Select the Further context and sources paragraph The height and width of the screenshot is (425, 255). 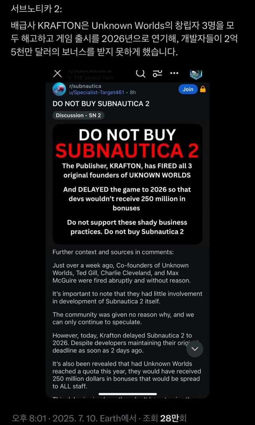pyautogui.click(x=113, y=252)
